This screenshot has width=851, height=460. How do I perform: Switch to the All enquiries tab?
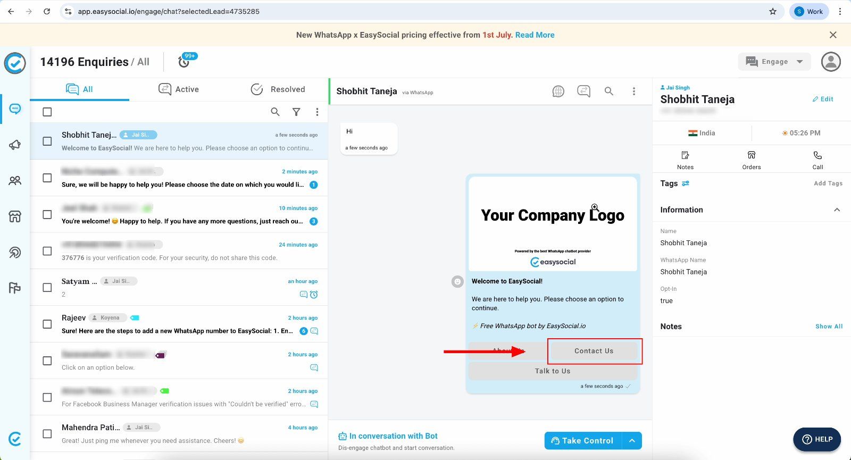(79, 89)
